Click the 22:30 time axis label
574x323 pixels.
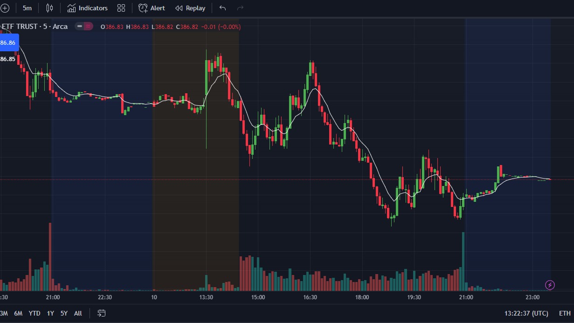click(x=105, y=297)
